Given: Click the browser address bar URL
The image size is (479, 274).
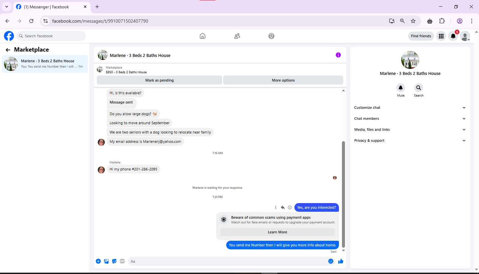Looking at the screenshot, I should (x=100, y=21).
